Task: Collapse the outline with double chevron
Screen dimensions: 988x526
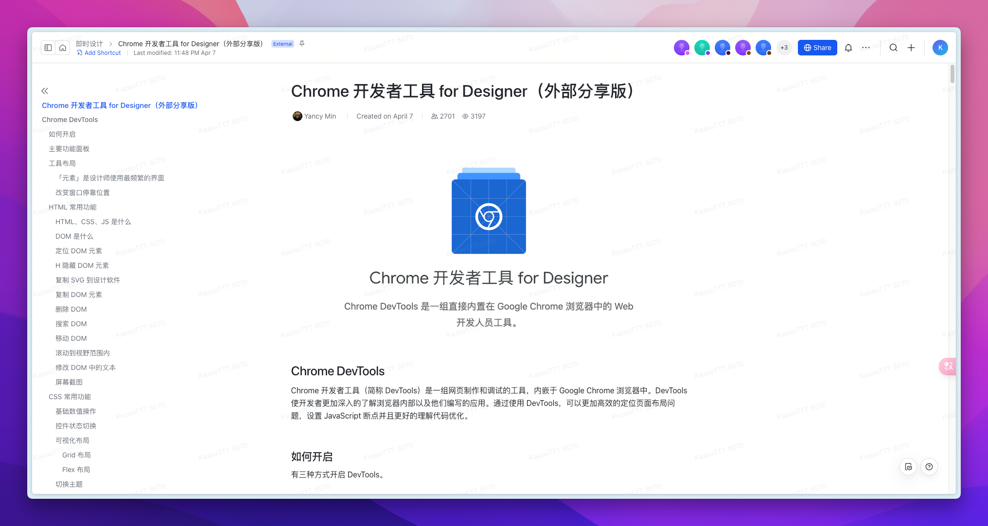Action: 45,91
